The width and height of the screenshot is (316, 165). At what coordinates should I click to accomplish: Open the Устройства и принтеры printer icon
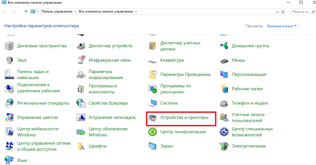(152, 118)
